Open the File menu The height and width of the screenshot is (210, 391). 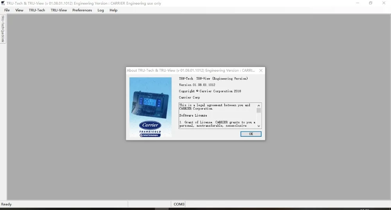(x=7, y=10)
